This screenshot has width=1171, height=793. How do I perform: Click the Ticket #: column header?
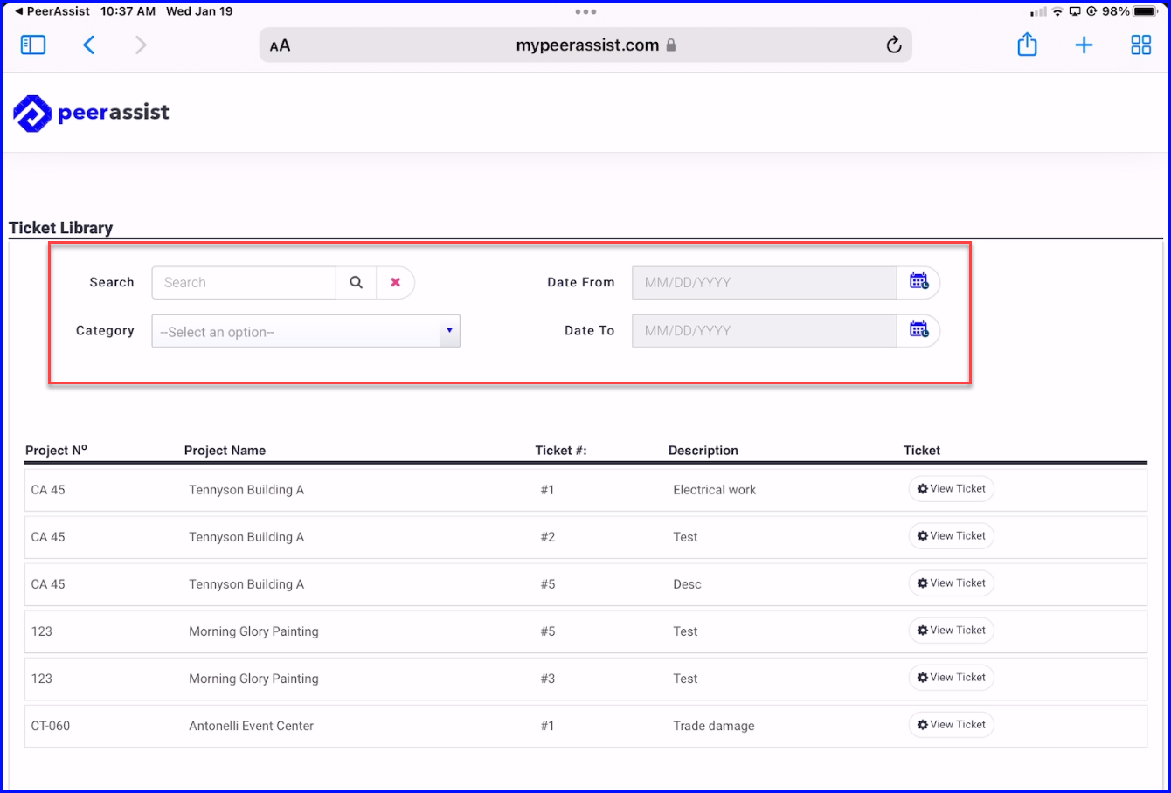click(561, 451)
